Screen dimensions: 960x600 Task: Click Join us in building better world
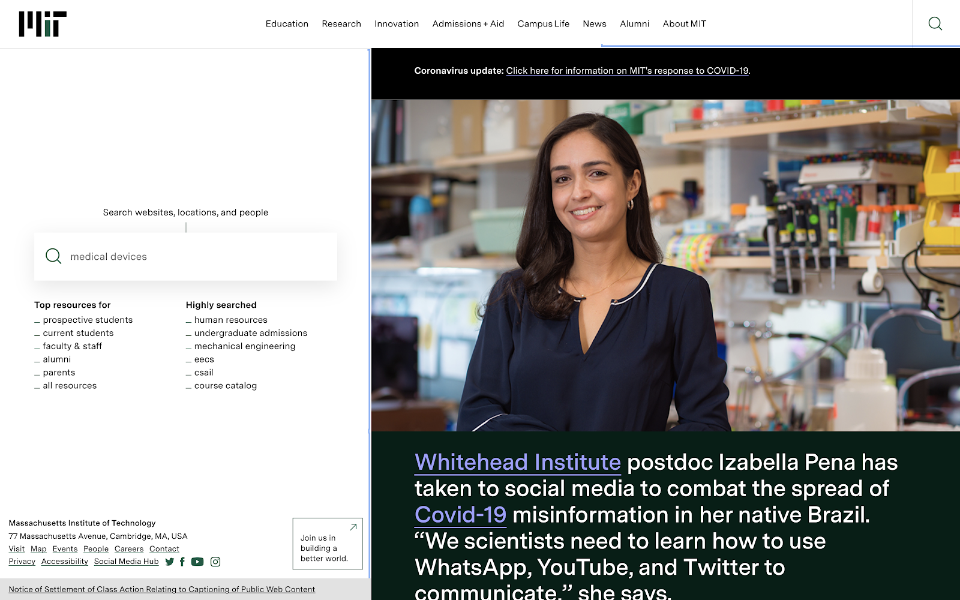[328, 544]
